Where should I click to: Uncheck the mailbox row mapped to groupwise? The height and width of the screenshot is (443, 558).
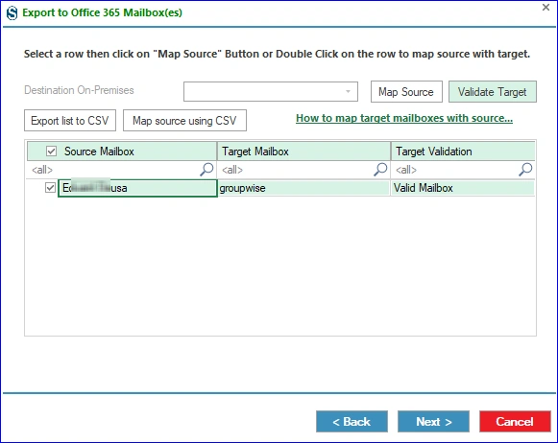pos(50,187)
